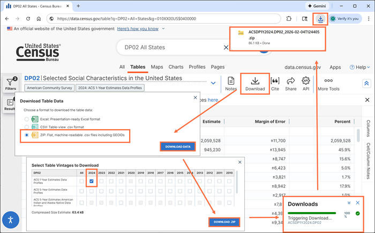Open the Help dropdown
This screenshot has width=375, height=233.
[359, 67]
